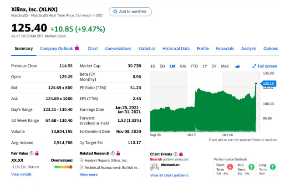Click the Short Term red down arrow
This screenshot has height=186, width=290.
point(230,167)
